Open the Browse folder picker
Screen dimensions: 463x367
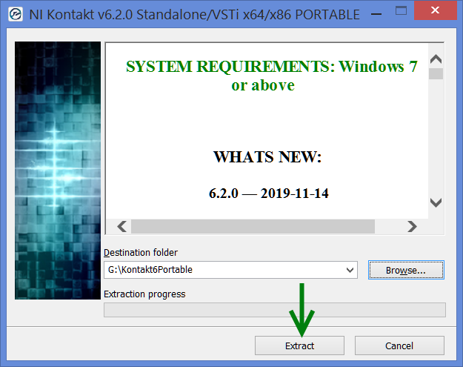406,270
